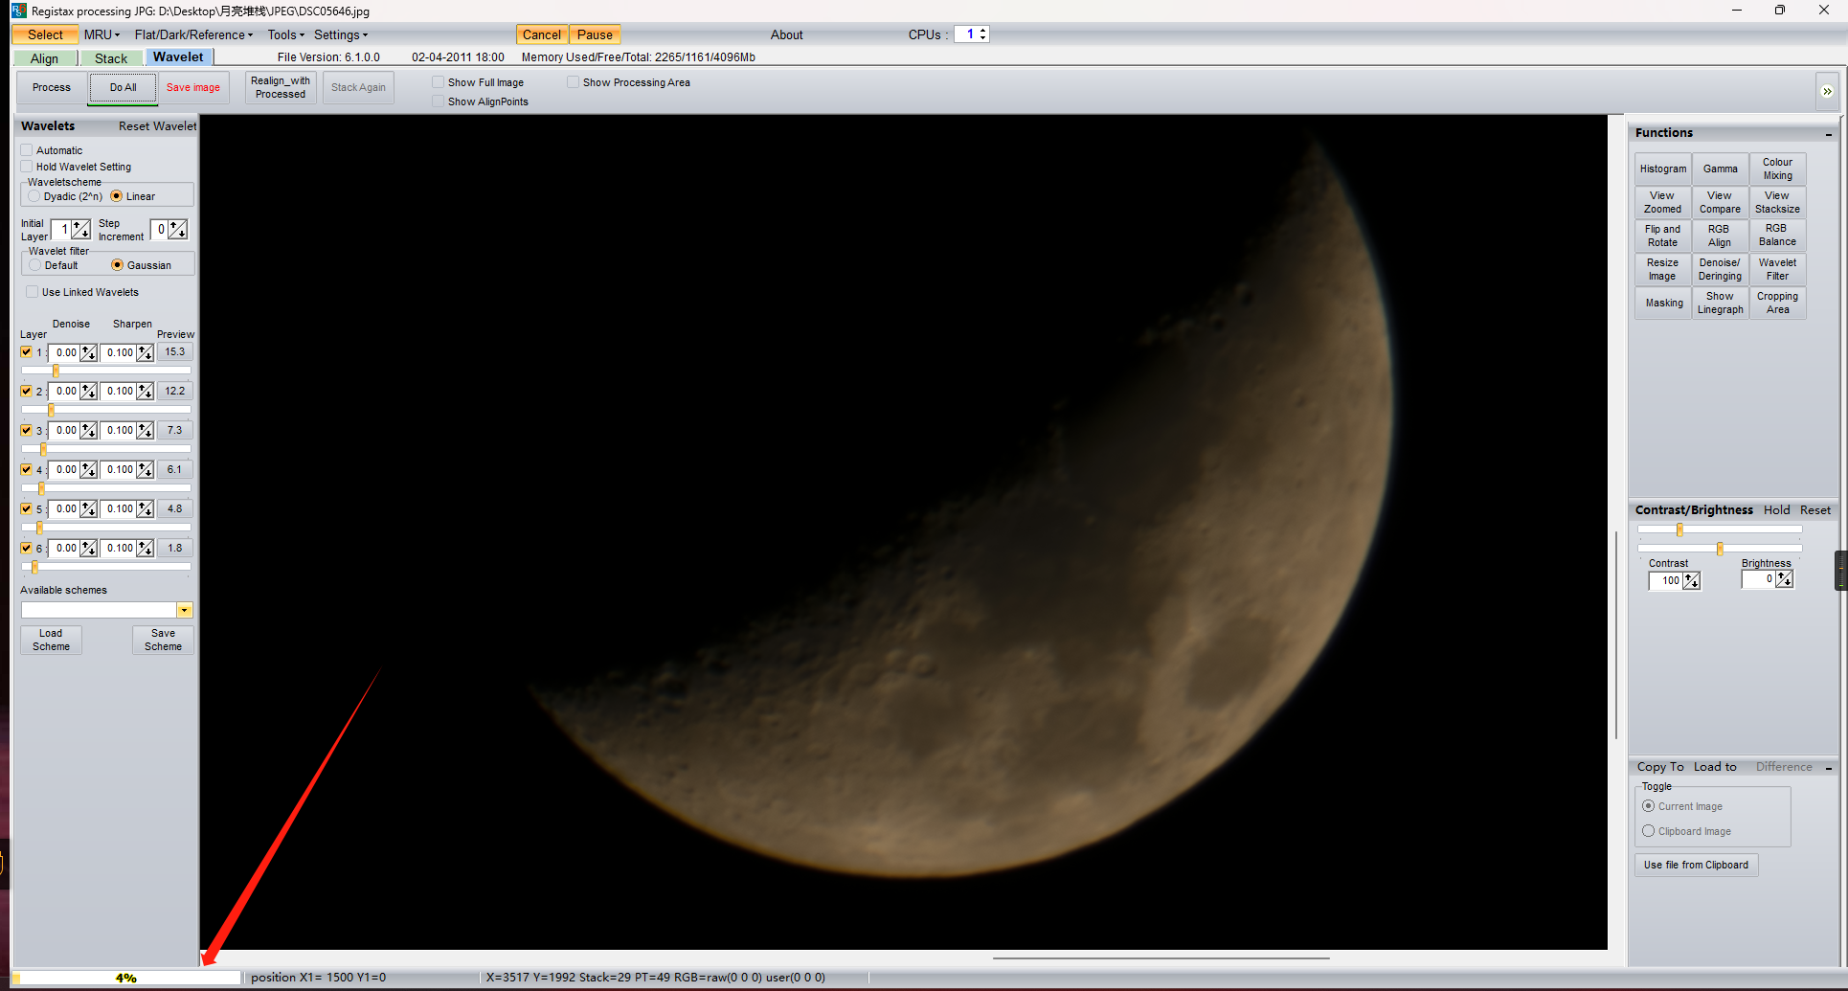Click Save image button

pyautogui.click(x=193, y=87)
